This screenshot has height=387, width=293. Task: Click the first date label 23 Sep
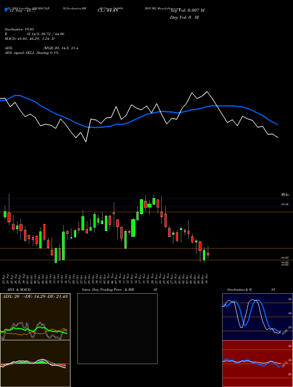point(4,278)
